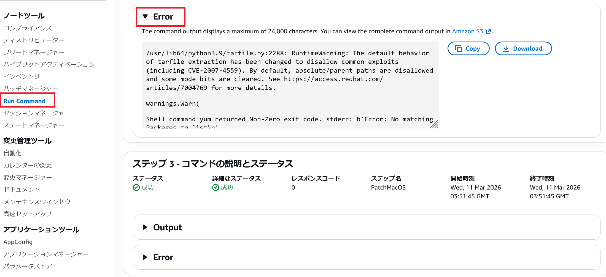Click the success check icon under 詳細なステータス
Screen dimensions: 606x277
[216, 188]
